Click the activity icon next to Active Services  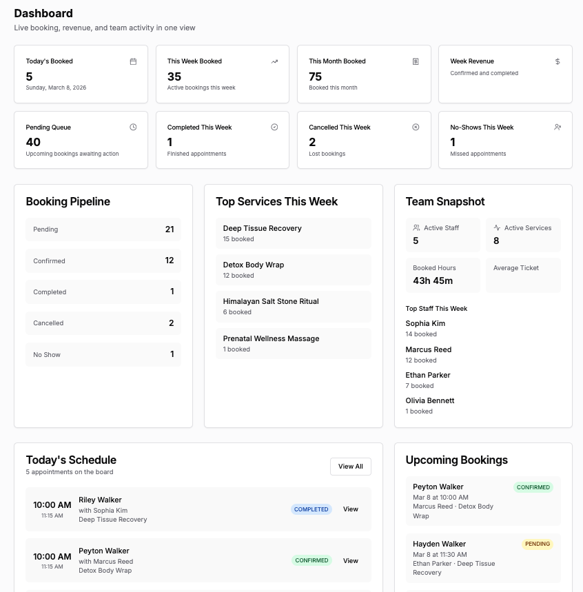coord(496,227)
